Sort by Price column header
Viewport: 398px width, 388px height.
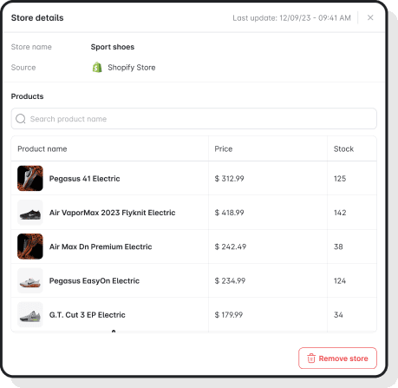(x=224, y=148)
